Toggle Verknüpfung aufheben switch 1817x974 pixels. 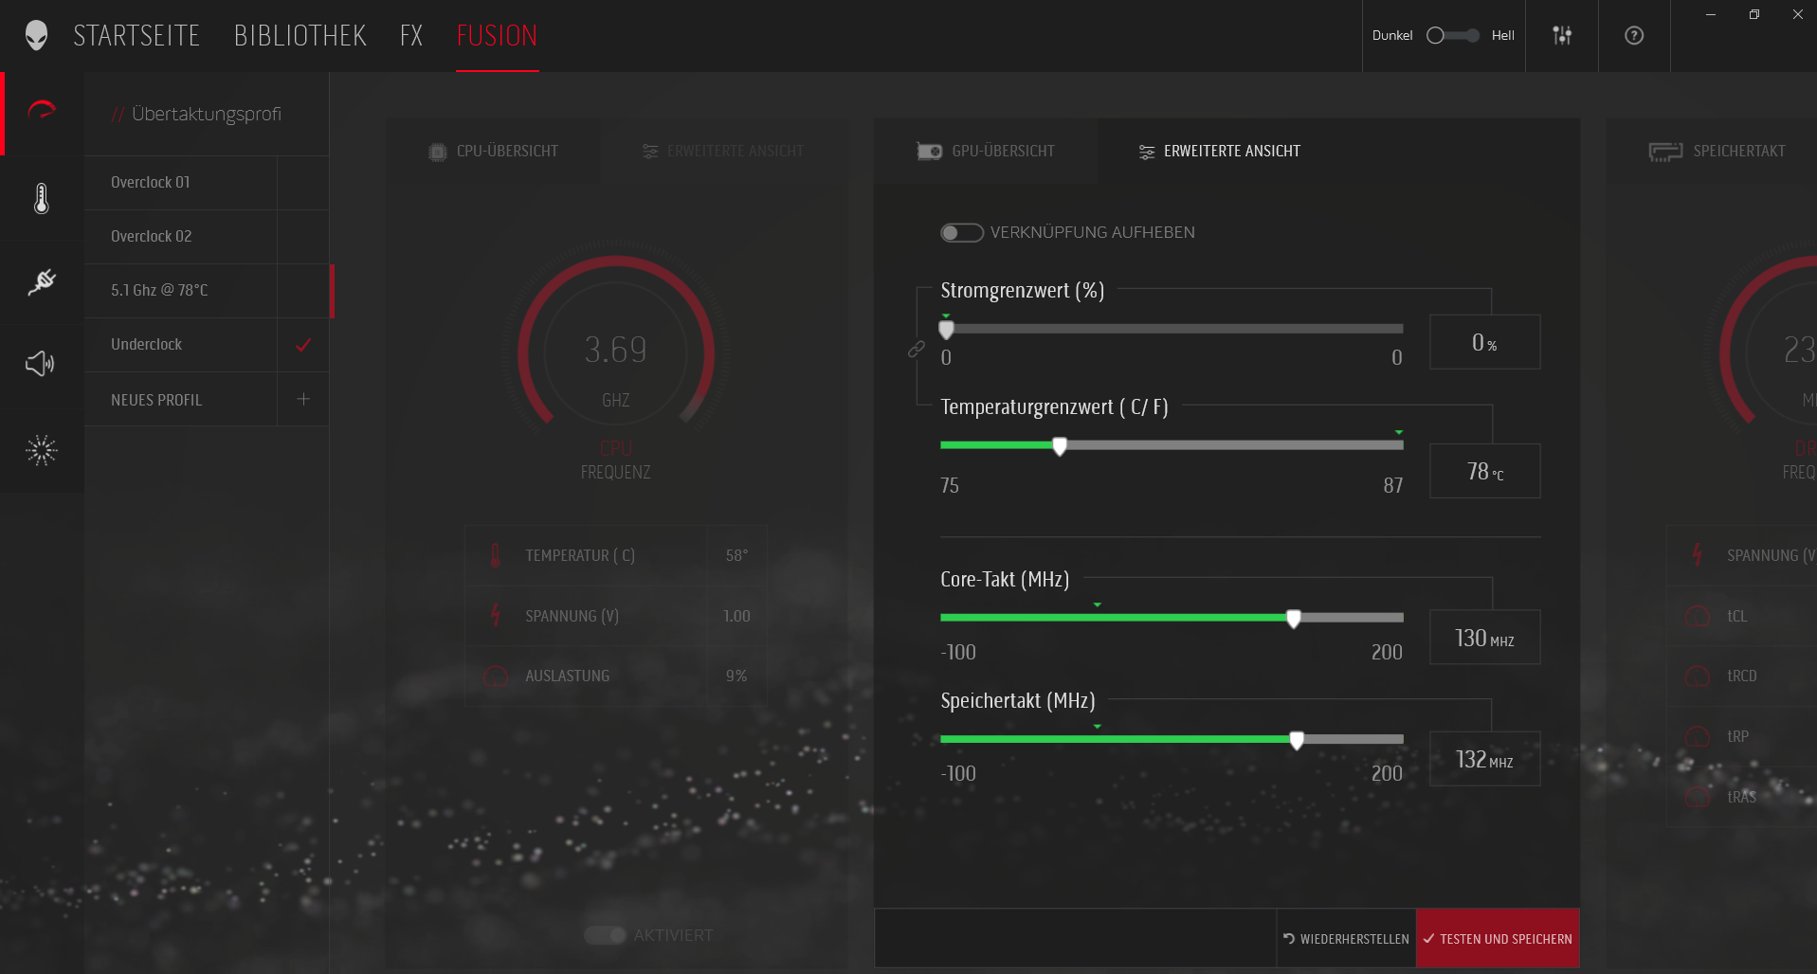(961, 233)
